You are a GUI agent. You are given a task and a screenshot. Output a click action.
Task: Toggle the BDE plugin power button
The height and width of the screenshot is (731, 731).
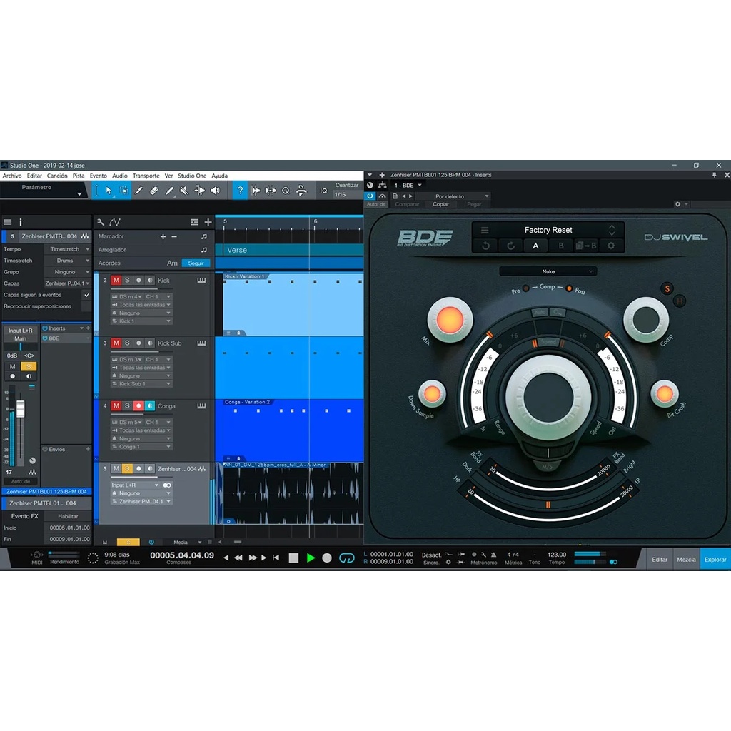click(x=370, y=196)
